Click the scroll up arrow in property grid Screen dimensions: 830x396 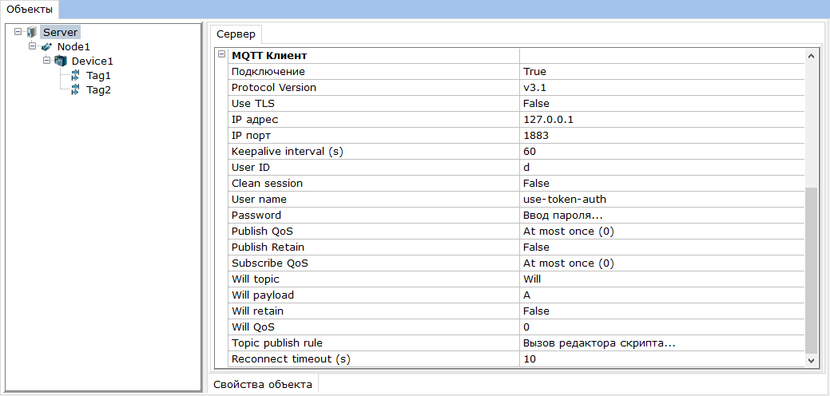(811, 57)
